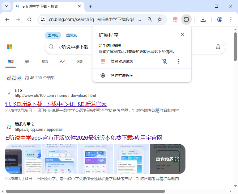Open the fourth app screenshot thumbnail

pyautogui.click(x=131, y=159)
